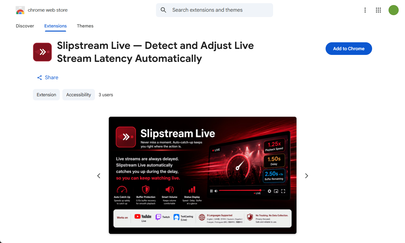Add the extension to Chrome
Viewport: 405px width, 243px height.
pyautogui.click(x=349, y=49)
